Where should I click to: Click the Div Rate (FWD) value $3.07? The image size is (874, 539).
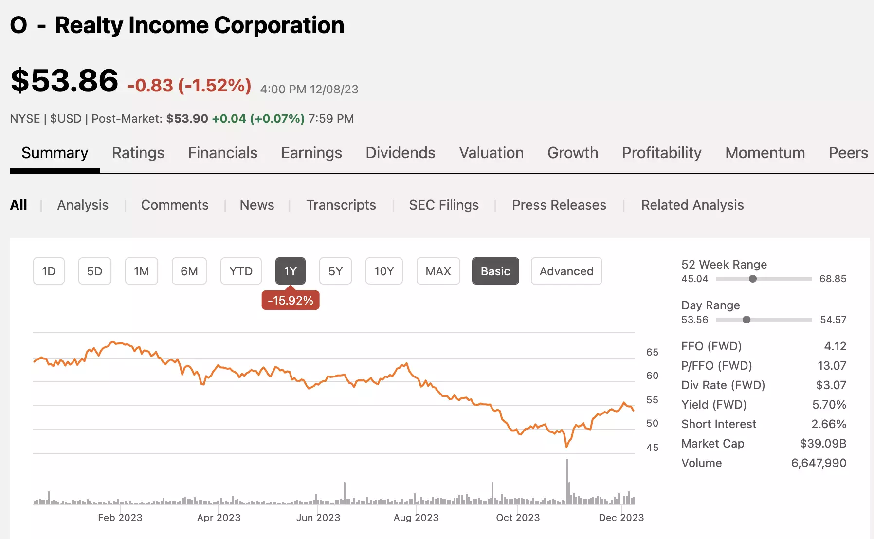click(831, 385)
